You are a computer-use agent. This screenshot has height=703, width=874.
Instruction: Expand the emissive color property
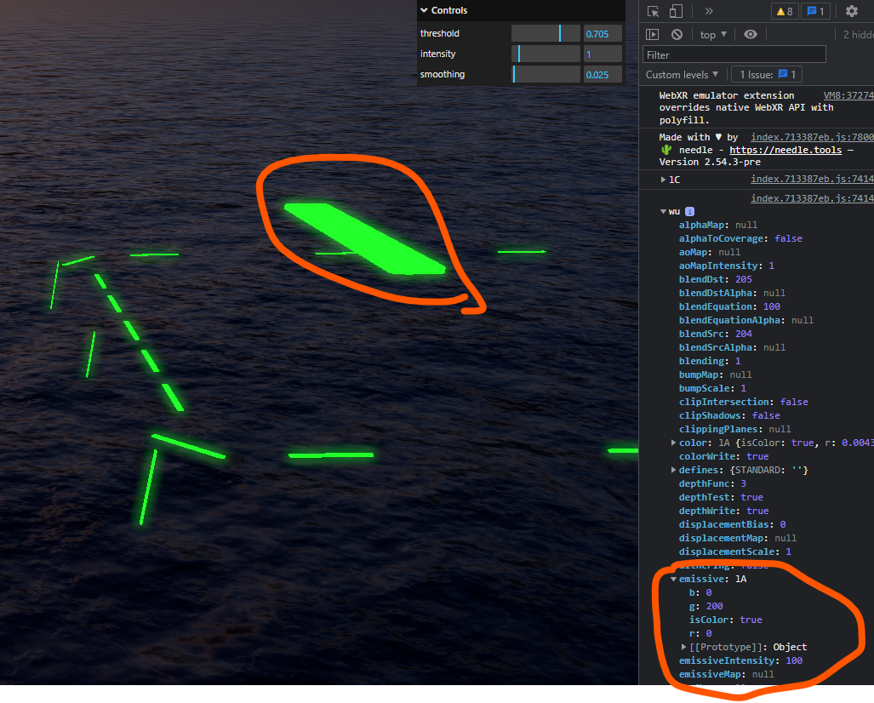pyautogui.click(x=673, y=578)
